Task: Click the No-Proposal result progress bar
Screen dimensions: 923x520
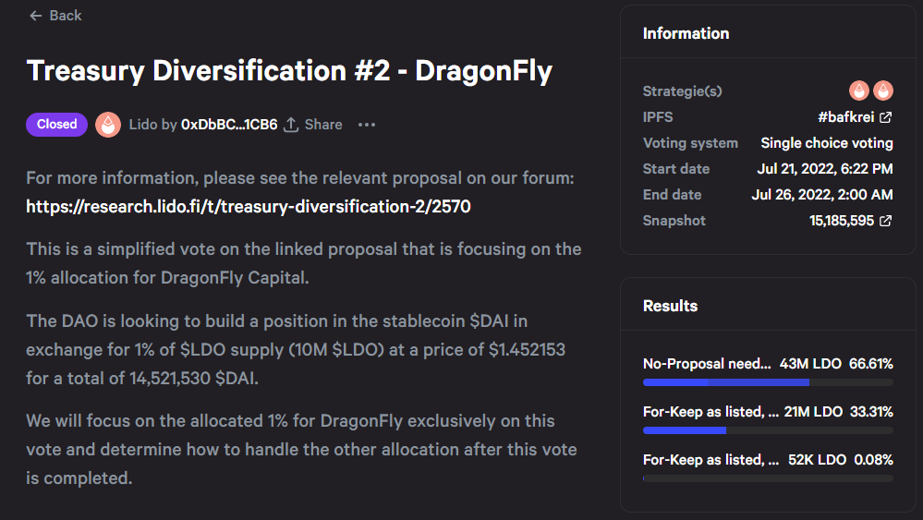Action: tap(768, 382)
